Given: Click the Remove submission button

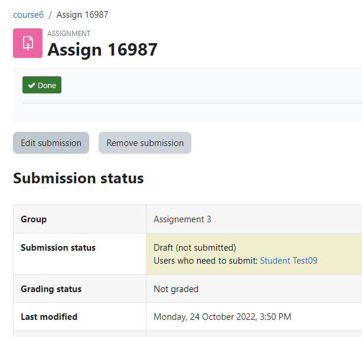Looking at the screenshot, I should (145, 143).
